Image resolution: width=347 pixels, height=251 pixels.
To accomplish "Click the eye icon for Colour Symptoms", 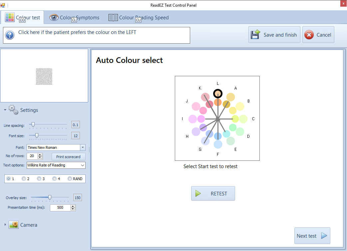I will pos(54,18).
